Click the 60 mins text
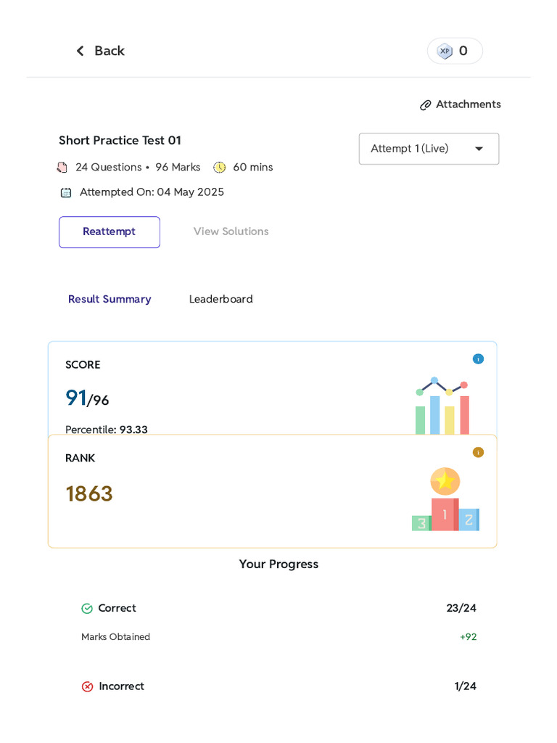The image size is (557, 743). click(x=253, y=168)
